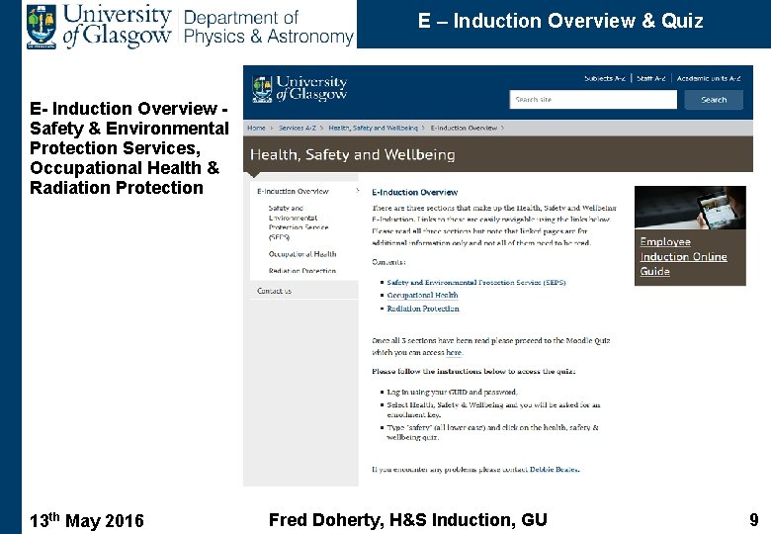Open Subjects A-Z link
The width and height of the screenshot is (771, 534).
[x=605, y=78]
